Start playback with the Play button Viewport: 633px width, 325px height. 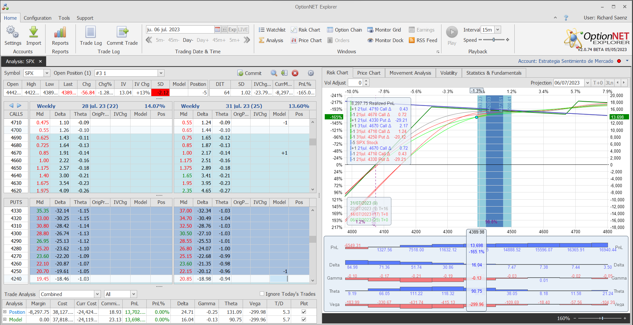tap(452, 36)
